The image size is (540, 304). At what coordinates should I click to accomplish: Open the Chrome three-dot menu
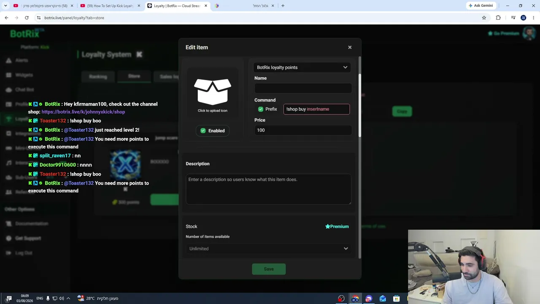(x=534, y=18)
